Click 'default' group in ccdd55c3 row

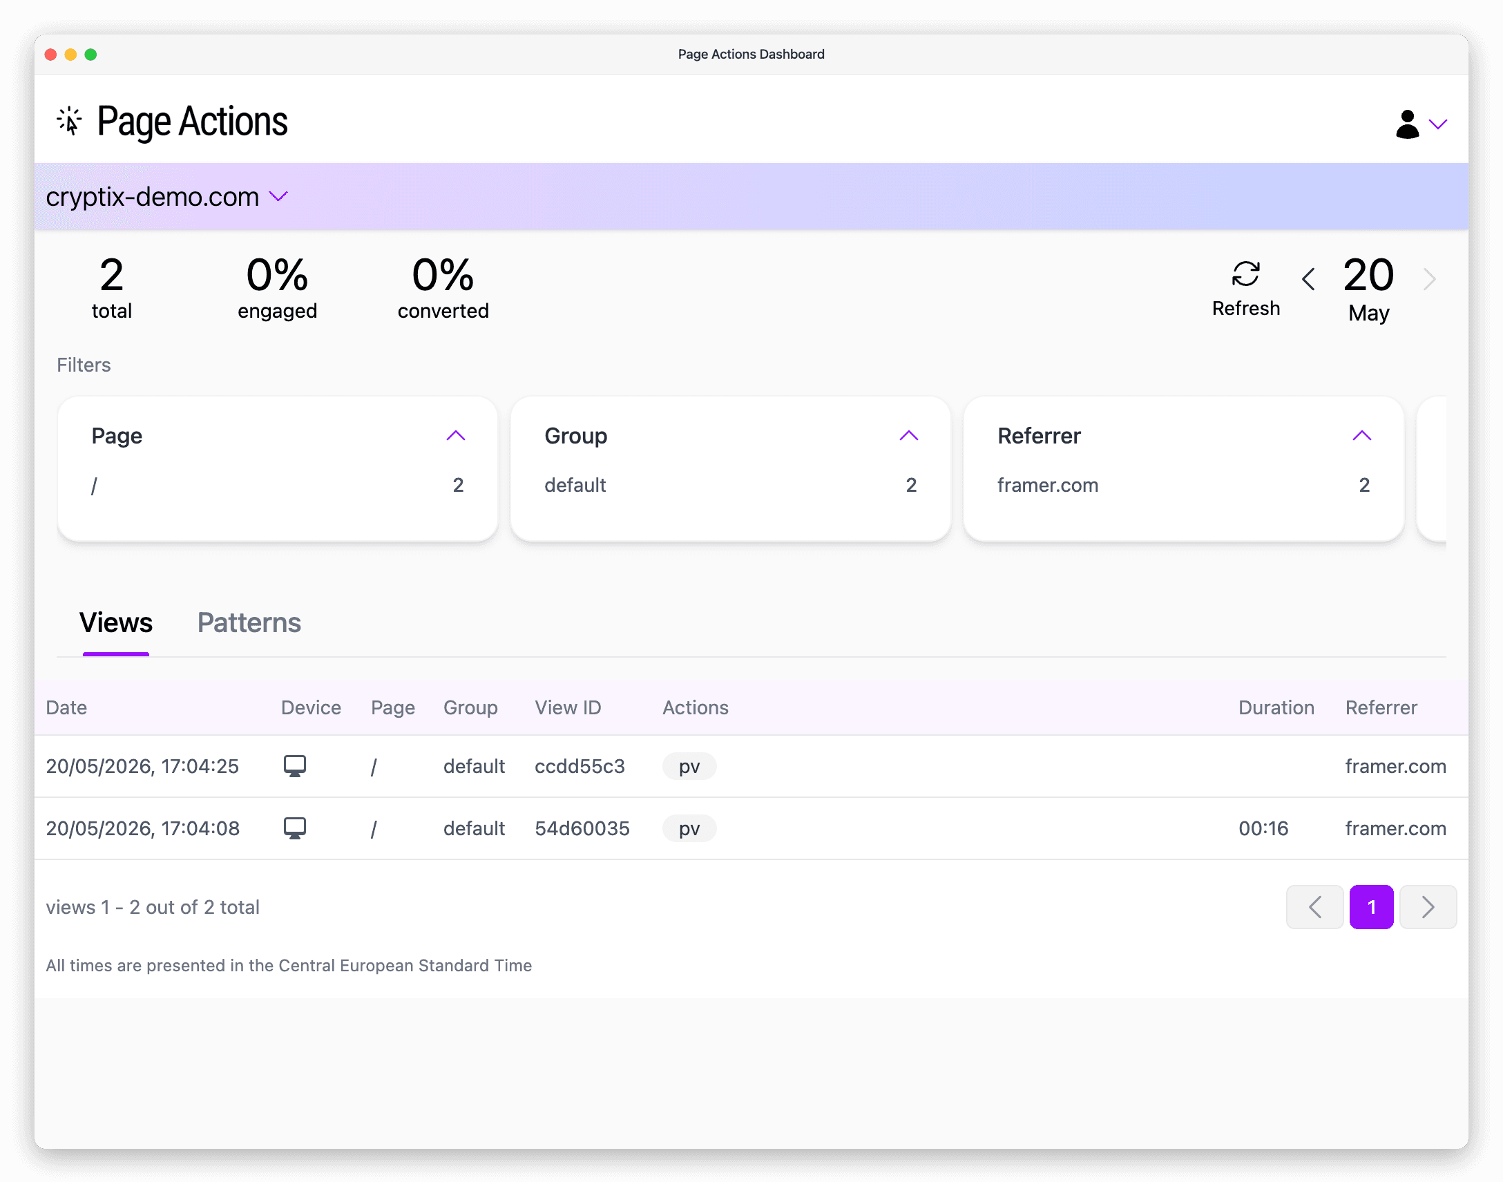[474, 766]
